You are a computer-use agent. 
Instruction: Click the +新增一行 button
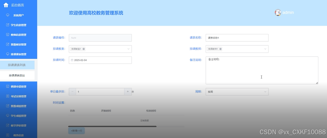[x=76, y=131]
